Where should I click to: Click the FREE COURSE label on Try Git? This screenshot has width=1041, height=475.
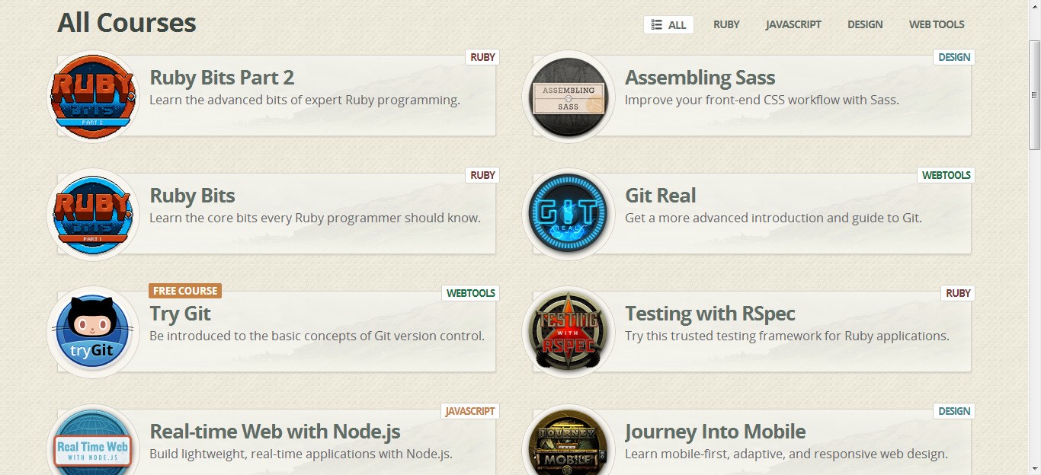[x=185, y=291]
